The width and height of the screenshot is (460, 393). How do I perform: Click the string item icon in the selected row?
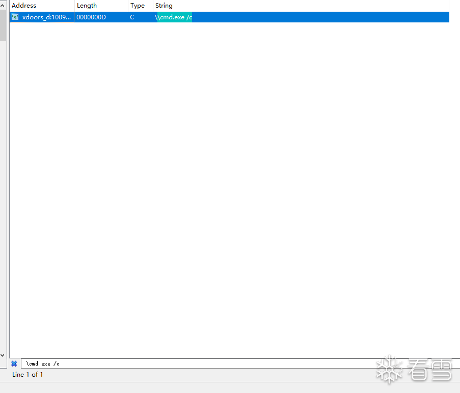[x=15, y=17]
